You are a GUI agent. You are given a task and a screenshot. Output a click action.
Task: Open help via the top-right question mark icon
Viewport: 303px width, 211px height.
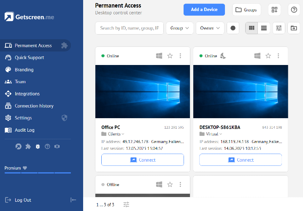click(x=294, y=10)
